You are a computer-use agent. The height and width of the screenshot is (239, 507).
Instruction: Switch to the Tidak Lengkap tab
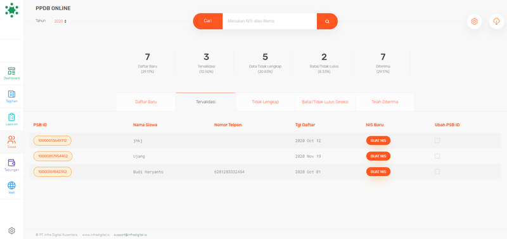[265, 102]
